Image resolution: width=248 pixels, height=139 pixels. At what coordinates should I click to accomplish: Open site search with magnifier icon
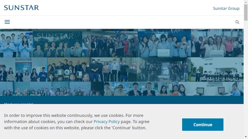coord(237,22)
